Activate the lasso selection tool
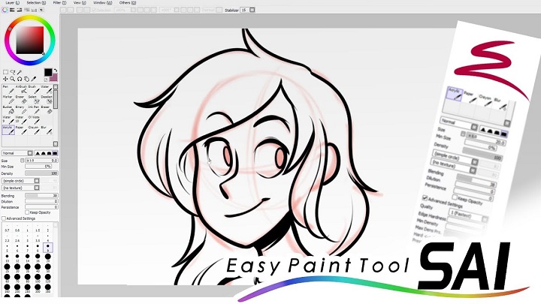 point(13,72)
